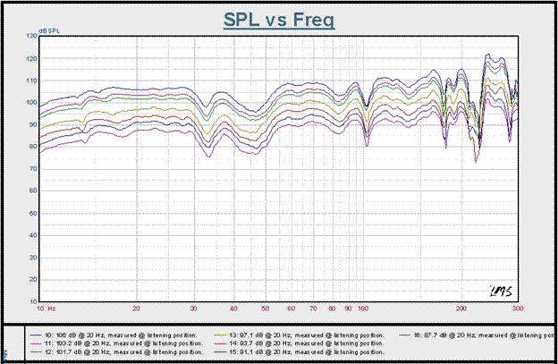
Task: Click the 20 mark on frequency axis
Action: click(x=137, y=308)
